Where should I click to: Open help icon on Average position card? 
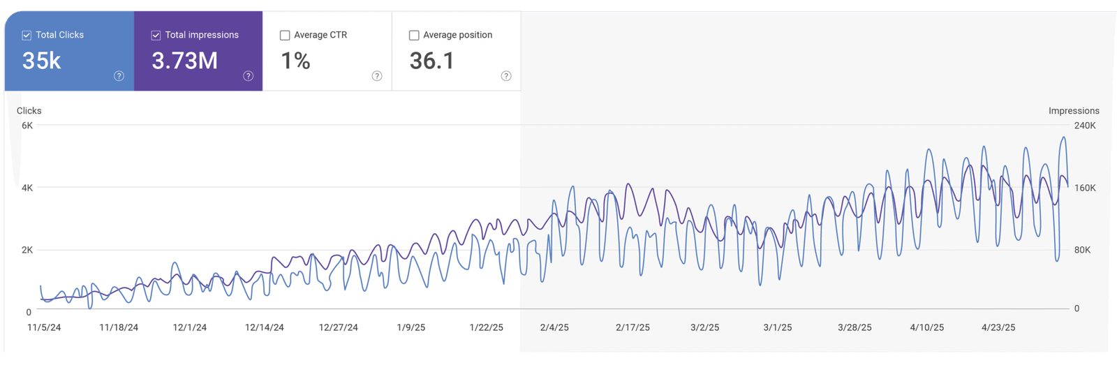(x=506, y=76)
